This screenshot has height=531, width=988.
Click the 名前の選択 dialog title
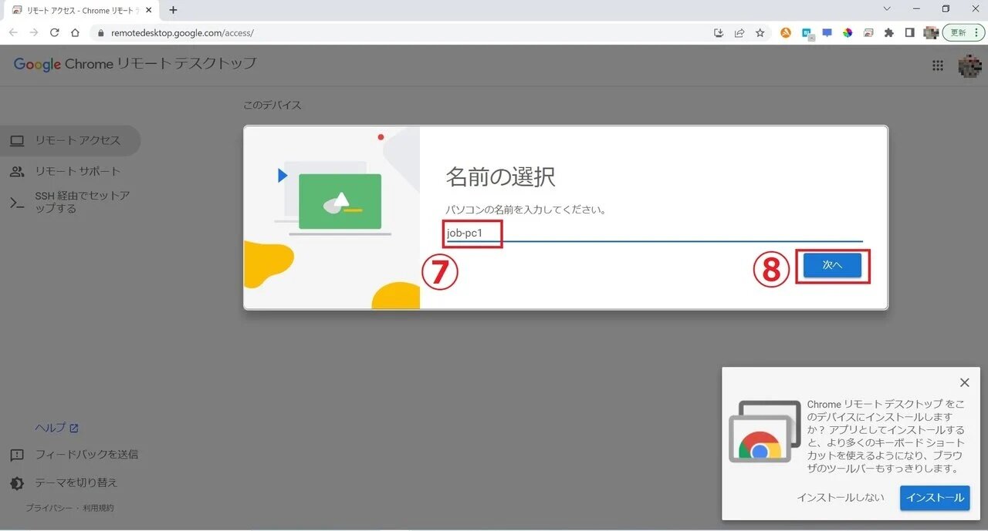pos(500,176)
